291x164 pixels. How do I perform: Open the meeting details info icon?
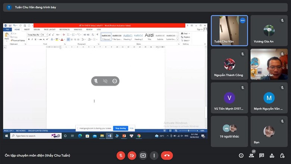tap(241, 155)
